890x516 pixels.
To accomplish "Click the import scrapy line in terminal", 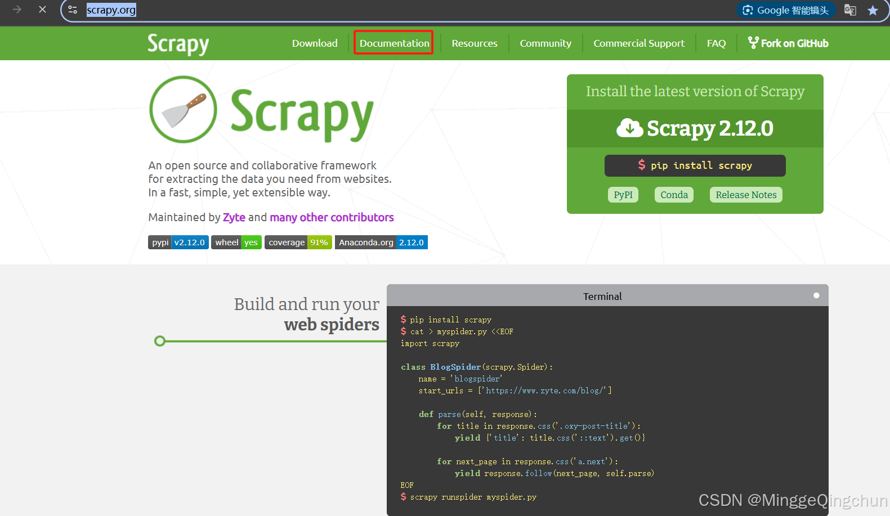I will [430, 343].
